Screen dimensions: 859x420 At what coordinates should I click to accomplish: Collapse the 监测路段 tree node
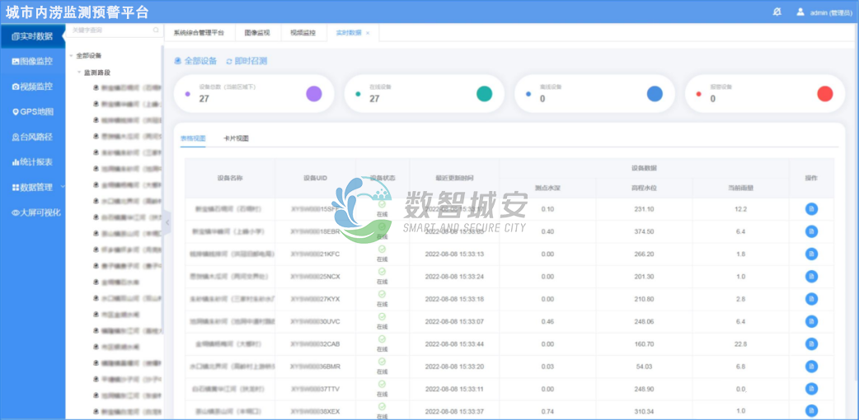(79, 72)
